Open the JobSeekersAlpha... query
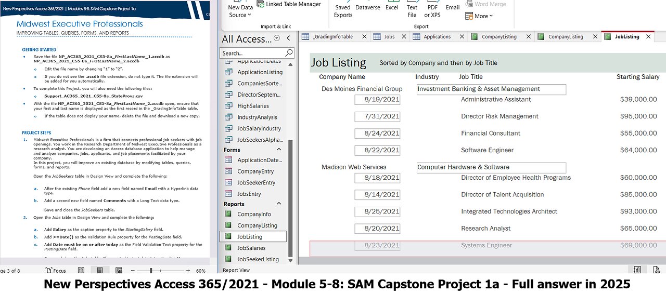This screenshot has height=294, width=666. click(x=254, y=140)
